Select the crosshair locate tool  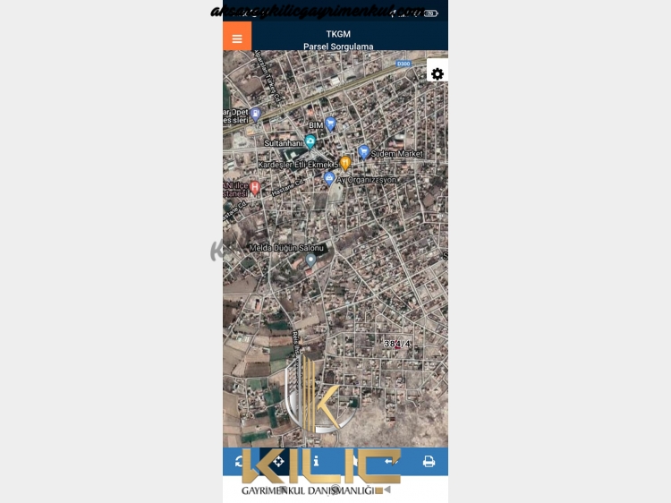click(278, 462)
